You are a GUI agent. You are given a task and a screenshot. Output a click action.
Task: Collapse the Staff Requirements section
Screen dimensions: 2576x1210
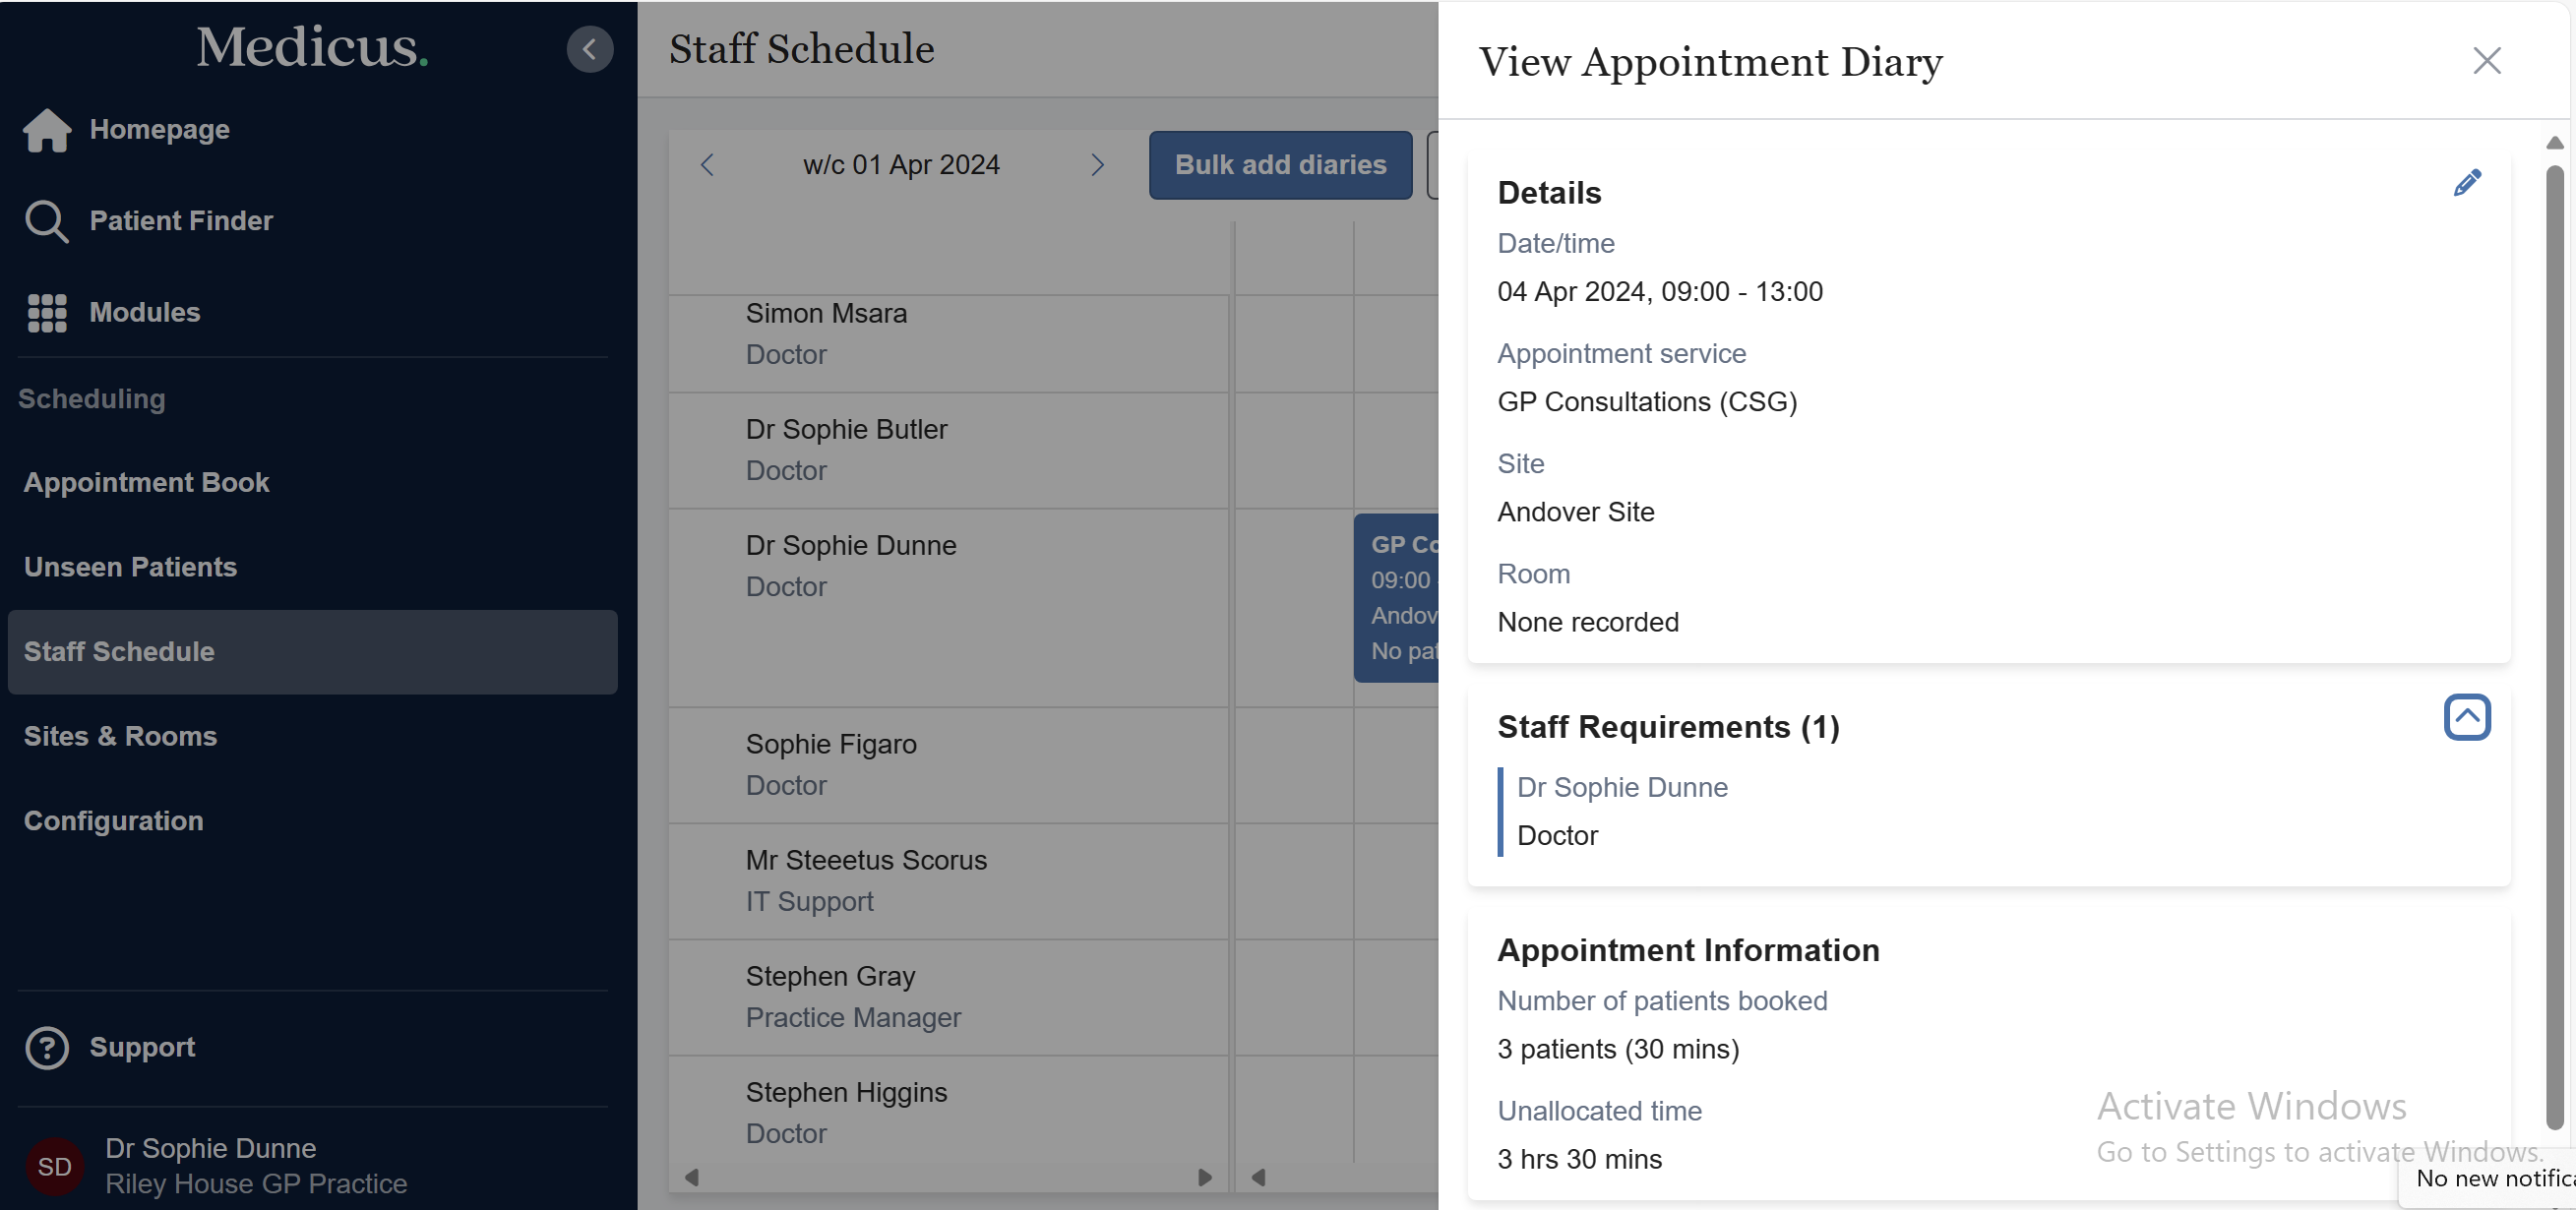tap(2466, 717)
